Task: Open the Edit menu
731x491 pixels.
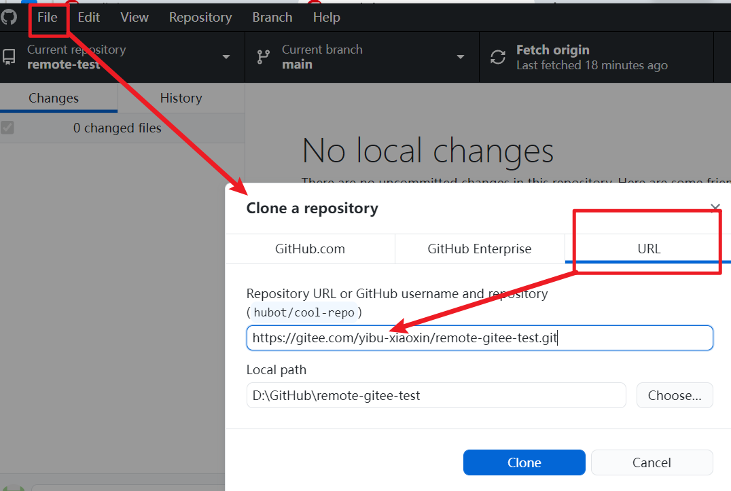Action: pos(89,18)
